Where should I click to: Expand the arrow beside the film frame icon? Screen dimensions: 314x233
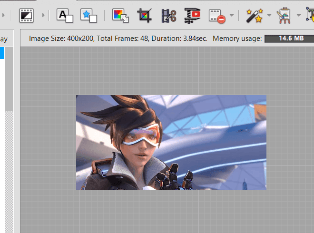point(43,15)
